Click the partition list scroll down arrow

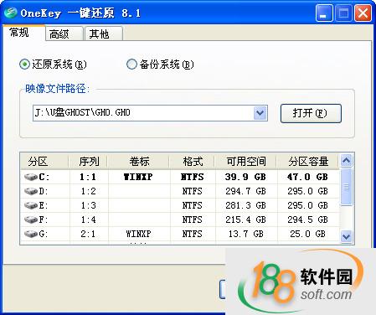346,237
